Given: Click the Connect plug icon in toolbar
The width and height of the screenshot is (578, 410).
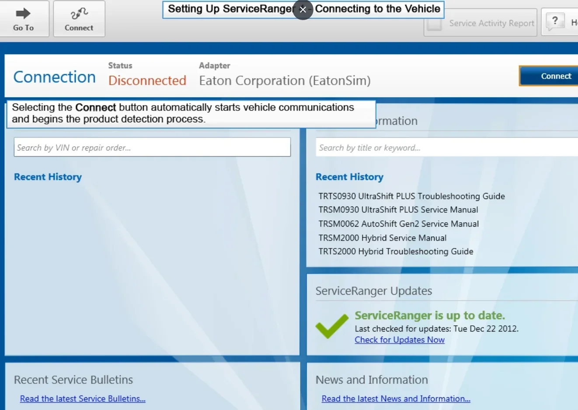Looking at the screenshot, I should click(x=79, y=14).
